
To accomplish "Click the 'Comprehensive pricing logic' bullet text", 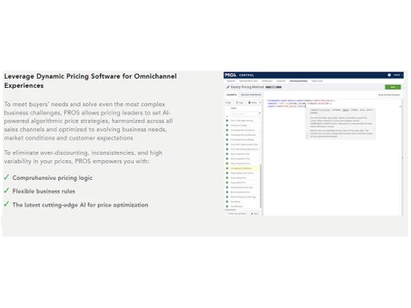I will [x=53, y=177].
